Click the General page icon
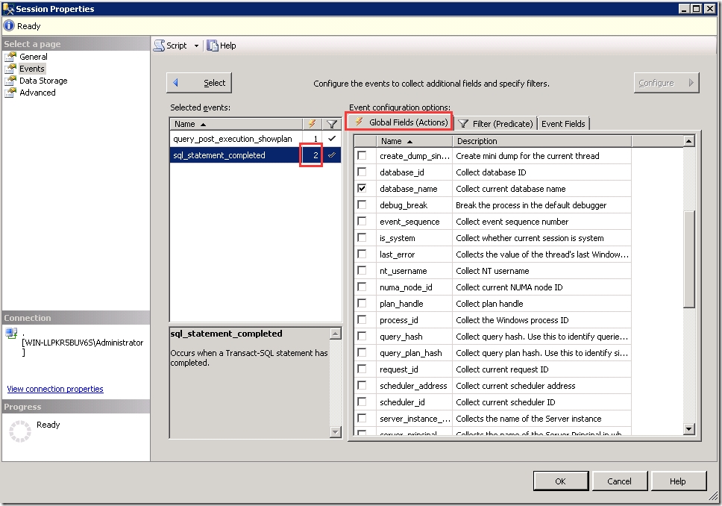This screenshot has width=722, height=506. pyautogui.click(x=10, y=57)
